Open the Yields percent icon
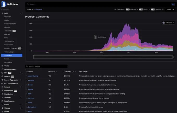 tap(2, 66)
